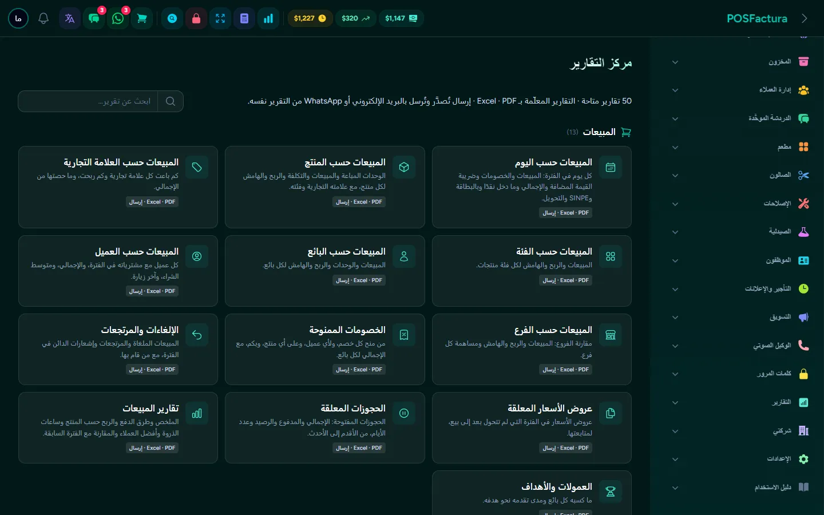824x515 pixels.
Task: Open the المبيعات حسب البائع report title
Action: pos(346,252)
